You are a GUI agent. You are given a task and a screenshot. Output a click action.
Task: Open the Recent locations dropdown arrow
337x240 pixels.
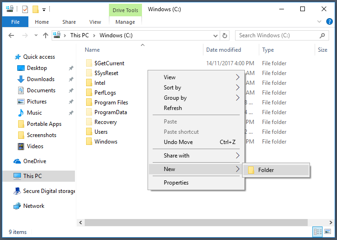click(36, 35)
